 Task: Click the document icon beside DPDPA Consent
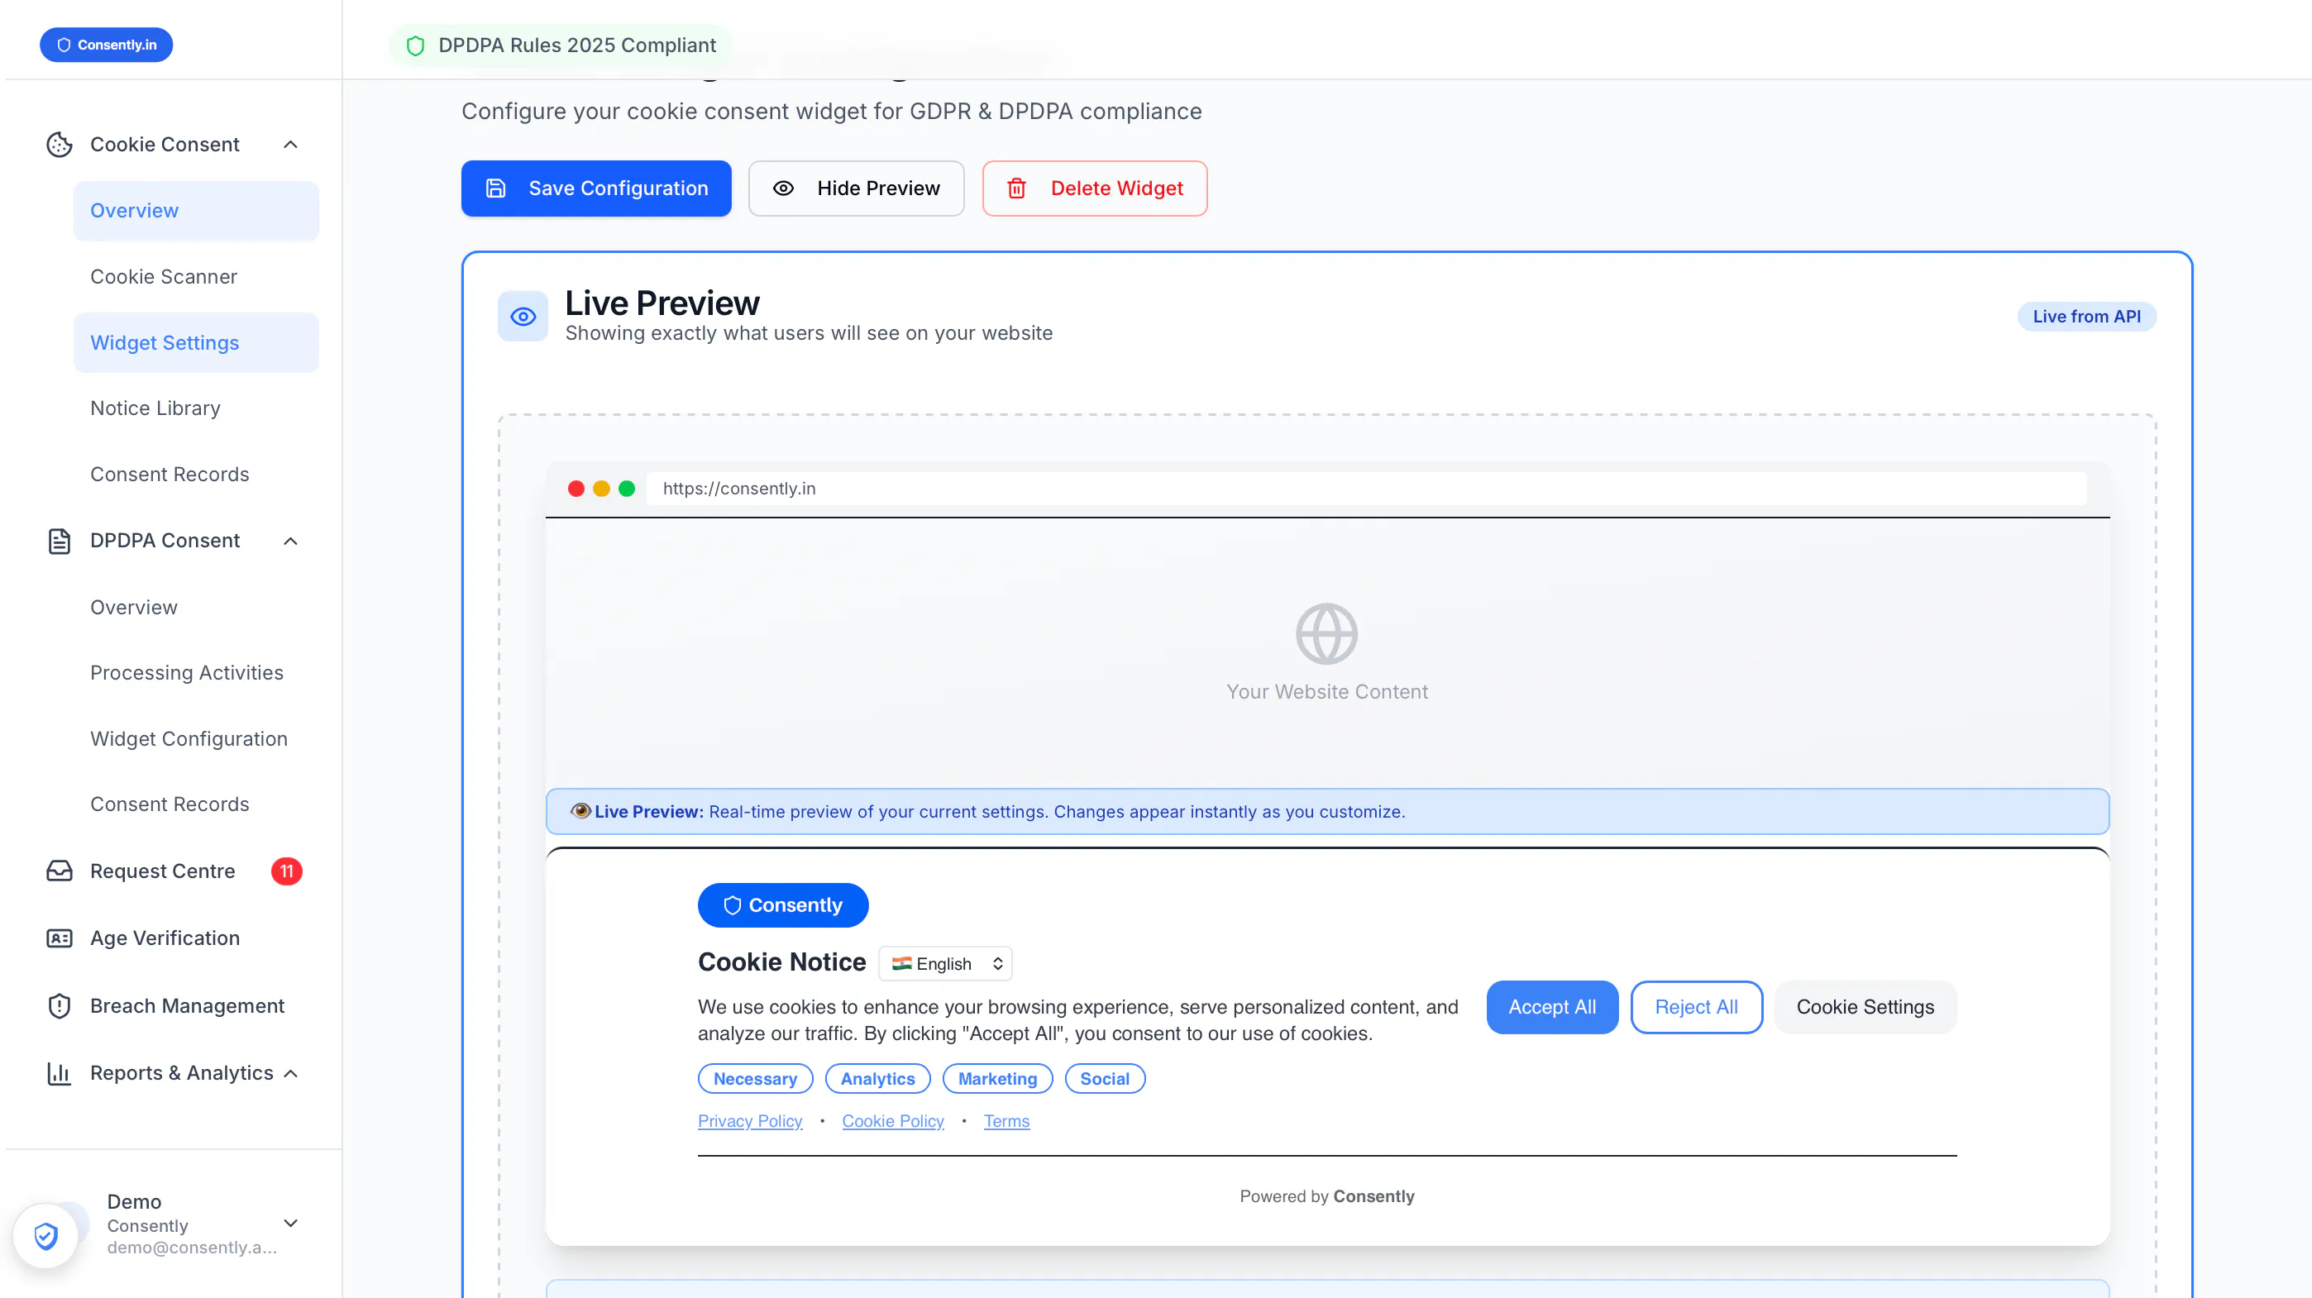(x=60, y=541)
